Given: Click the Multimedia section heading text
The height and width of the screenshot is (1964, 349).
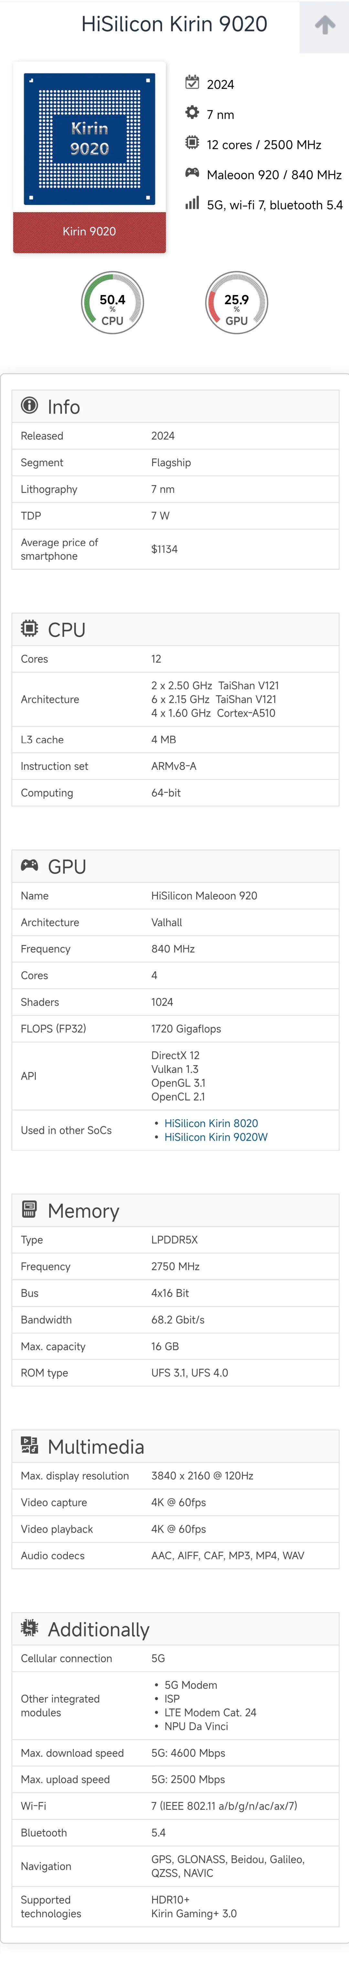Looking at the screenshot, I should coord(96,1446).
